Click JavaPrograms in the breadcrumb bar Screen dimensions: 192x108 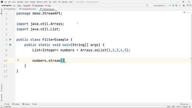(7, 5)
